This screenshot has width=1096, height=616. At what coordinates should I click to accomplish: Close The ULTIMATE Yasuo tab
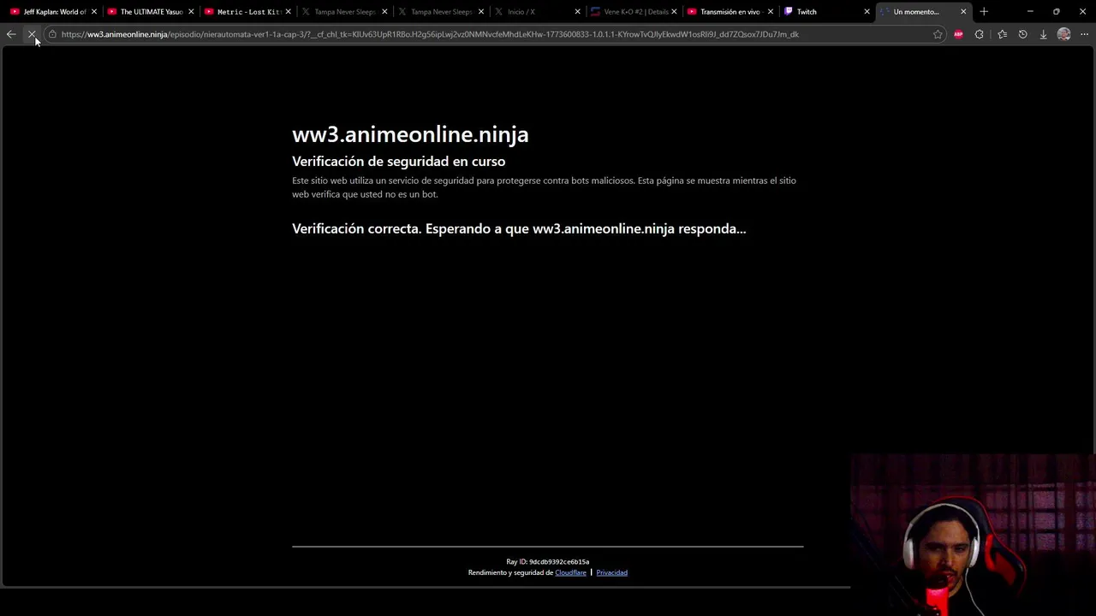click(x=191, y=12)
